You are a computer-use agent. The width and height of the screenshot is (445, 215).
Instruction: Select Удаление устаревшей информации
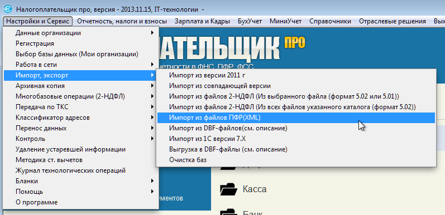pyautogui.click(x=80, y=149)
